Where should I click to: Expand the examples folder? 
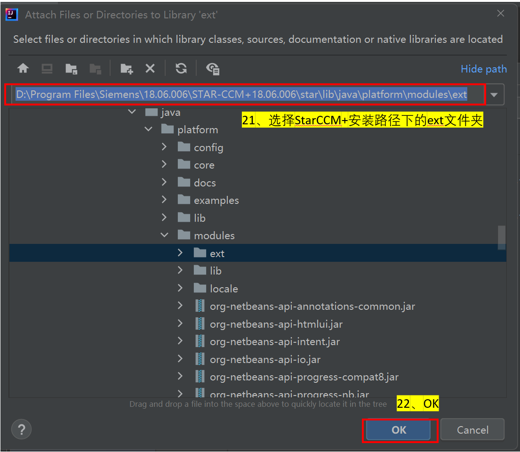pyautogui.click(x=164, y=200)
